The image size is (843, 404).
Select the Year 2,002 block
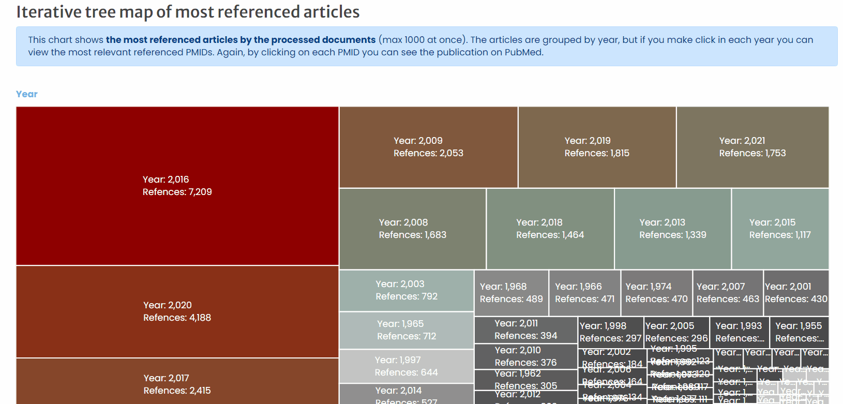[x=612, y=358]
